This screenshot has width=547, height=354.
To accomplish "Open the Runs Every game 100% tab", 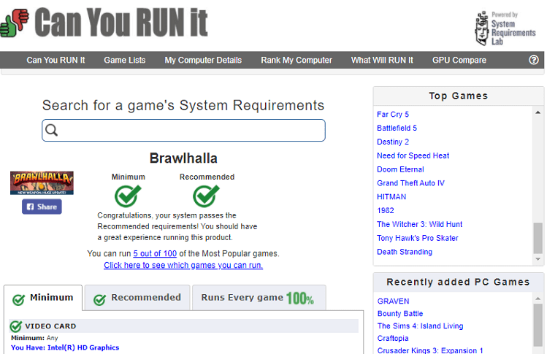I will tap(259, 298).
